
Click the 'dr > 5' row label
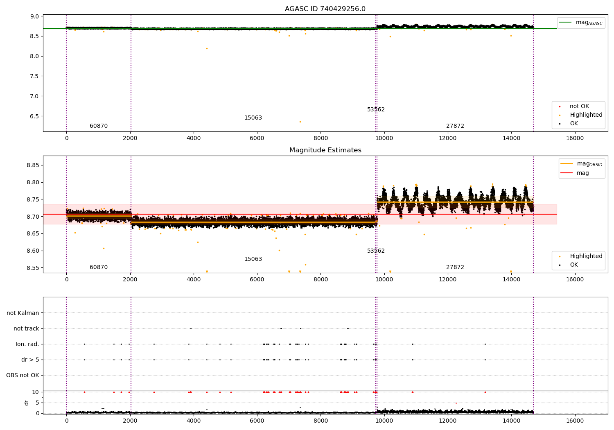(30, 360)
